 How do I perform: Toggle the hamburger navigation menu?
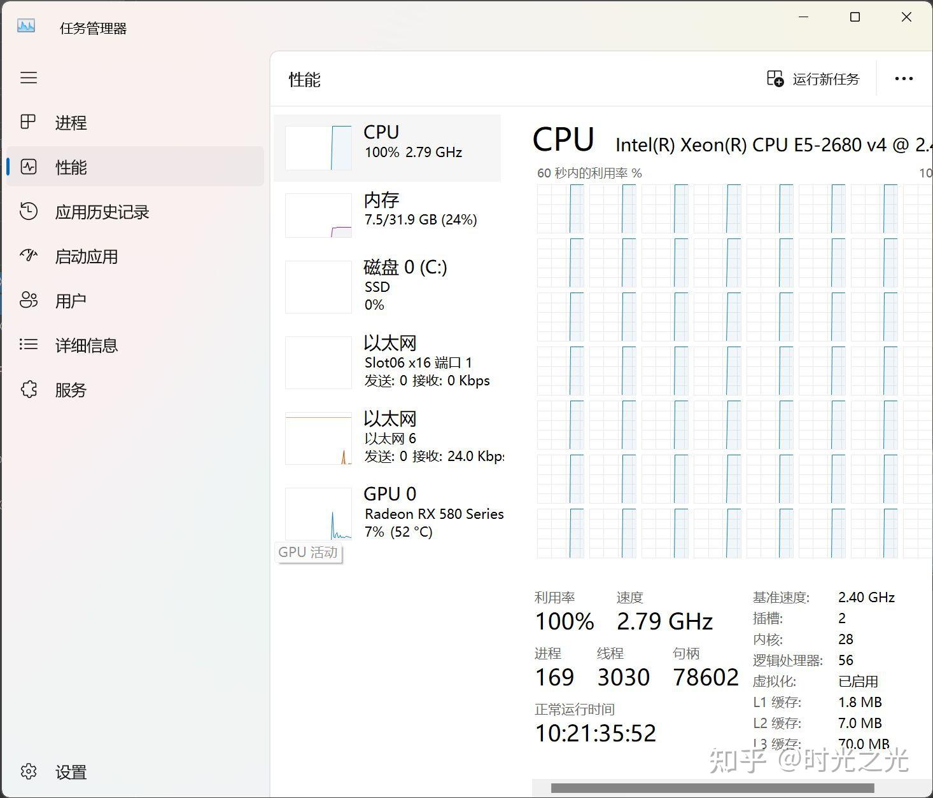point(29,78)
